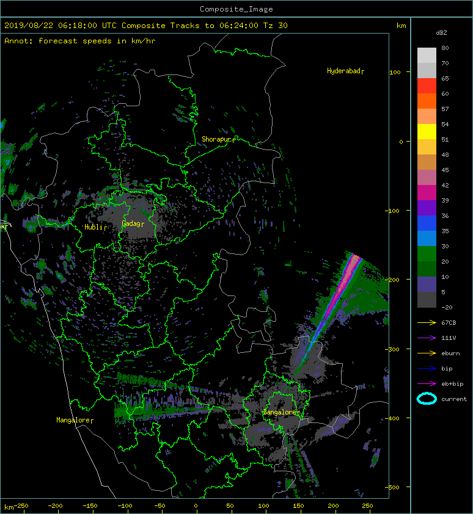This screenshot has height=514, width=473.
Task: Click the 'Annot: forecast speeds in km/hr' note
Action: [80, 41]
